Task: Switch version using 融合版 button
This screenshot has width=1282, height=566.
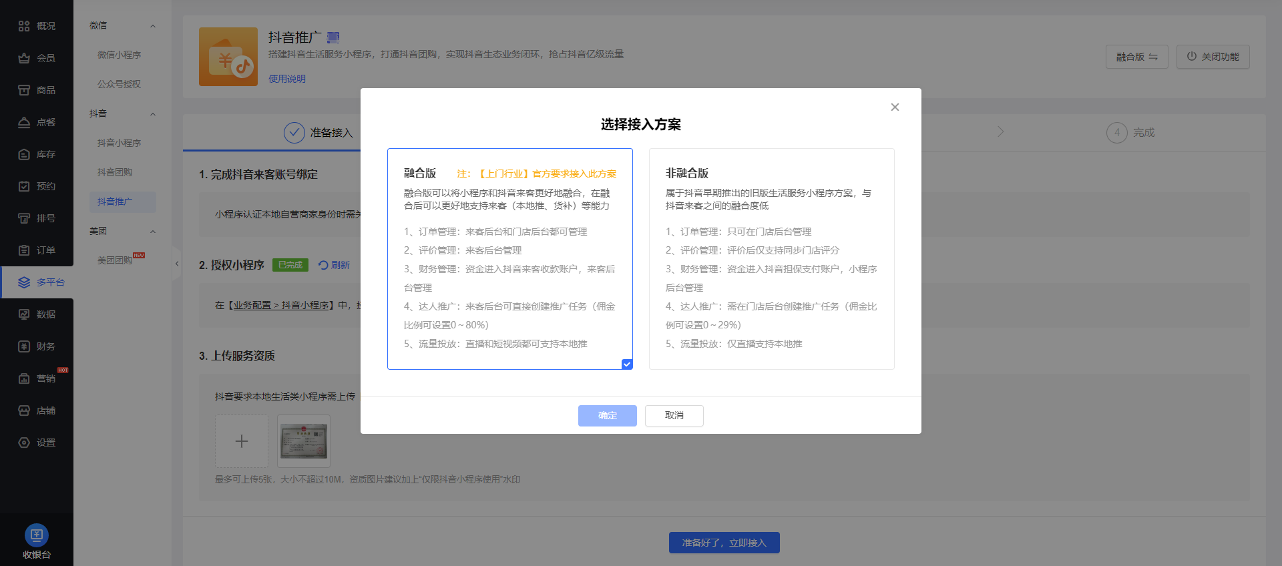Action: pyautogui.click(x=1137, y=57)
